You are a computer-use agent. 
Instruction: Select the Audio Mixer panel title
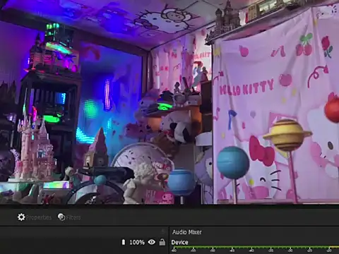(187, 232)
